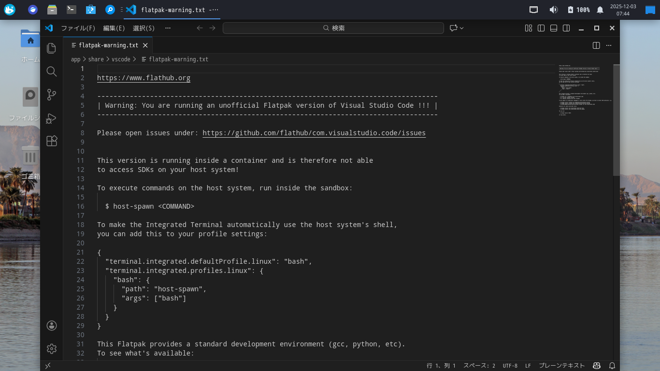The width and height of the screenshot is (660, 371).
Task: Split the editor to the right
Action: (x=596, y=45)
